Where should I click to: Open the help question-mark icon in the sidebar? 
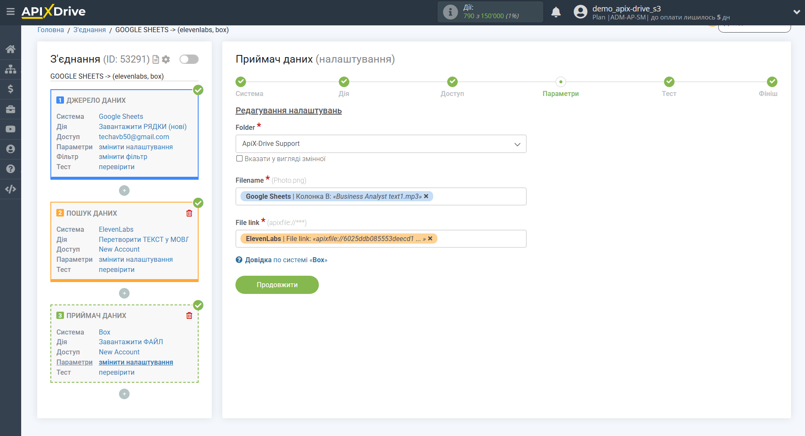pyautogui.click(x=11, y=169)
